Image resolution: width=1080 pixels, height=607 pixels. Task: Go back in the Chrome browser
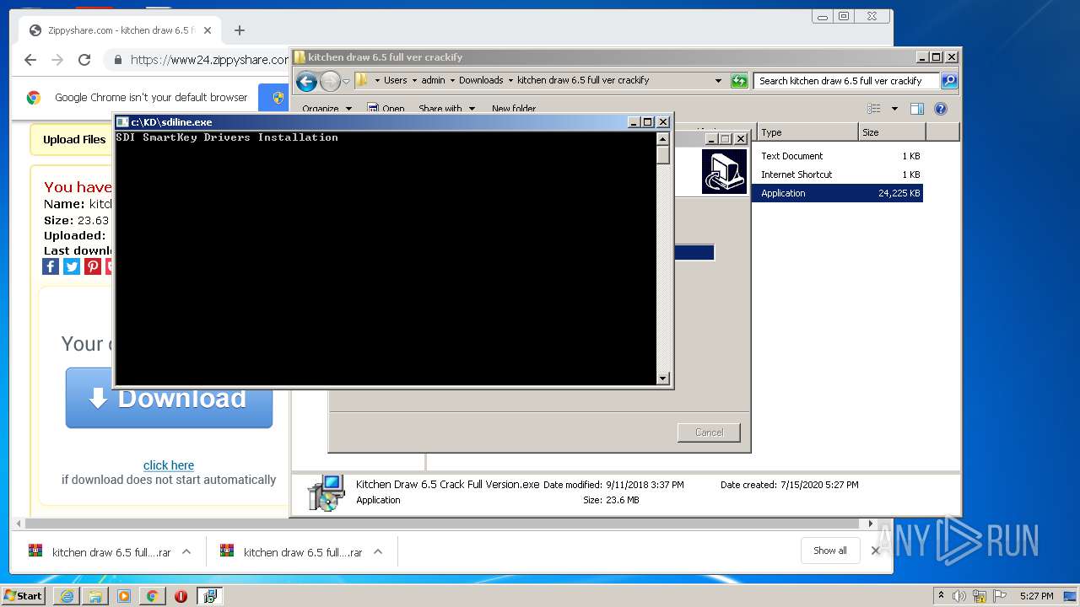click(30, 60)
